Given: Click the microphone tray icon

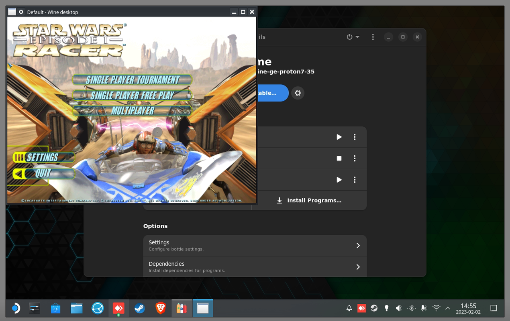Looking at the screenshot, I should 423,308.
